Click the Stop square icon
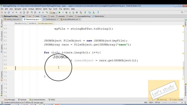The width and height of the screenshot is (187, 105). [x=77, y=13]
